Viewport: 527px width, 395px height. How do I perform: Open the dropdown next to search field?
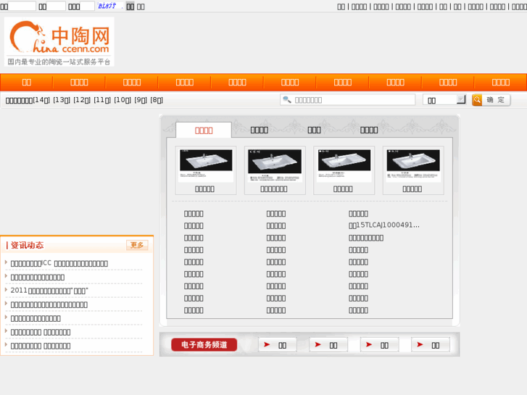click(x=444, y=100)
